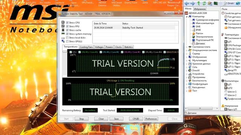The width and height of the screenshot is (241, 135).
Task: Uncheck Stress FPU option
Action: 67,26
